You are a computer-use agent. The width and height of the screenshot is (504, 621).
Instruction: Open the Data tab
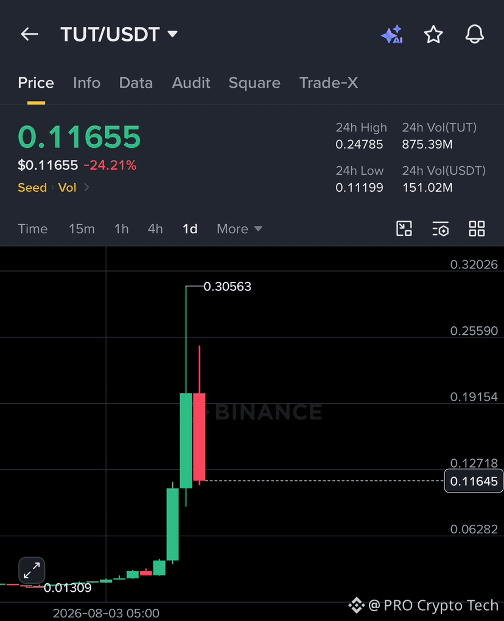[x=136, y=83]
